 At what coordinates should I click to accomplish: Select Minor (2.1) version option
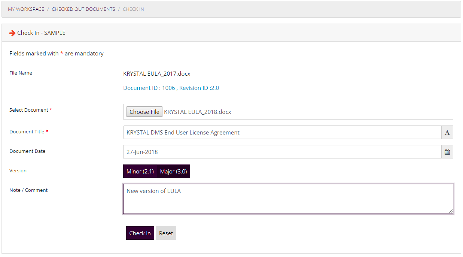point(140,171)
